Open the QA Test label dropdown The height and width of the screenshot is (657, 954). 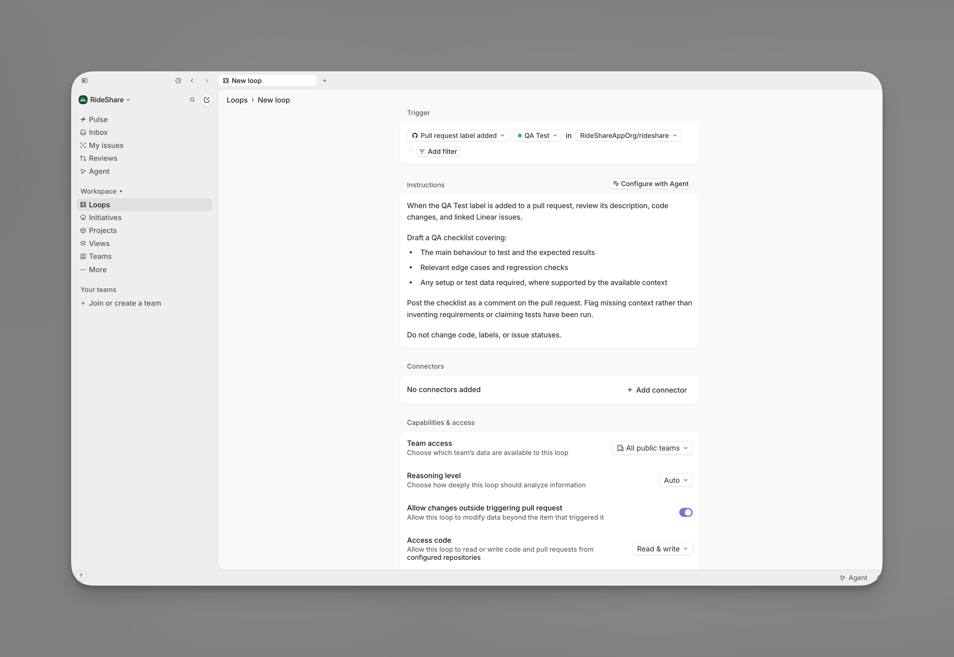[538, 136]
